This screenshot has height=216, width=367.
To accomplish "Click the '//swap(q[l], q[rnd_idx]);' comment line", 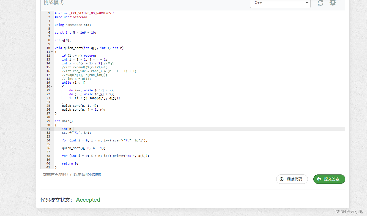I will [x=85, y=75].
